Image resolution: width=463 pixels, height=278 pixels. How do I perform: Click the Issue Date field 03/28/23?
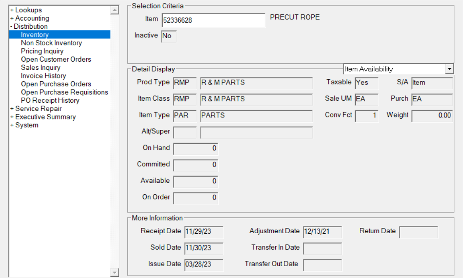coord(204,265)
